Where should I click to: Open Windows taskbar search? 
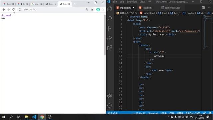pos(11,117)
